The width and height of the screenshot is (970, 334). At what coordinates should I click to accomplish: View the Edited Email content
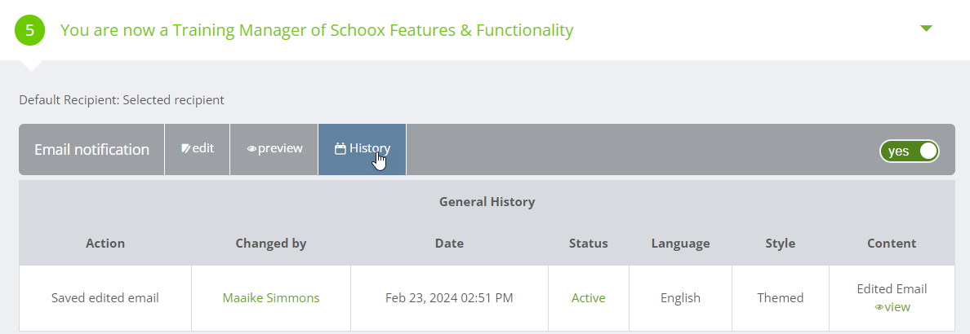click(x=892, y=307)
